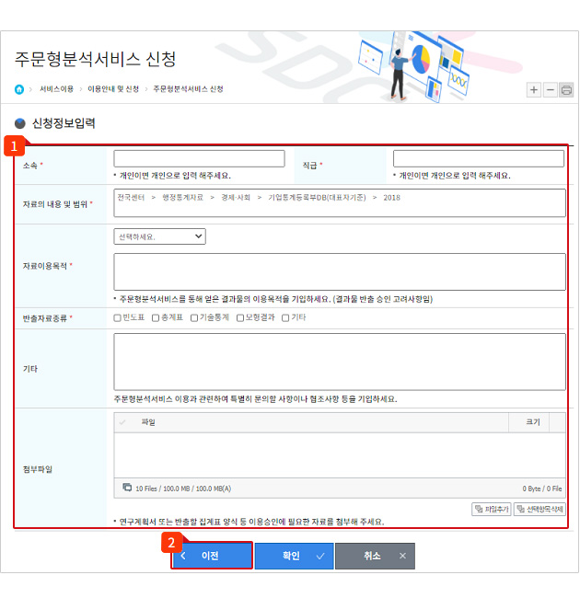The width and height of the screenshot is (580, 598).
Task: Submit with the 확인 button
Action: tap(295, 556)
